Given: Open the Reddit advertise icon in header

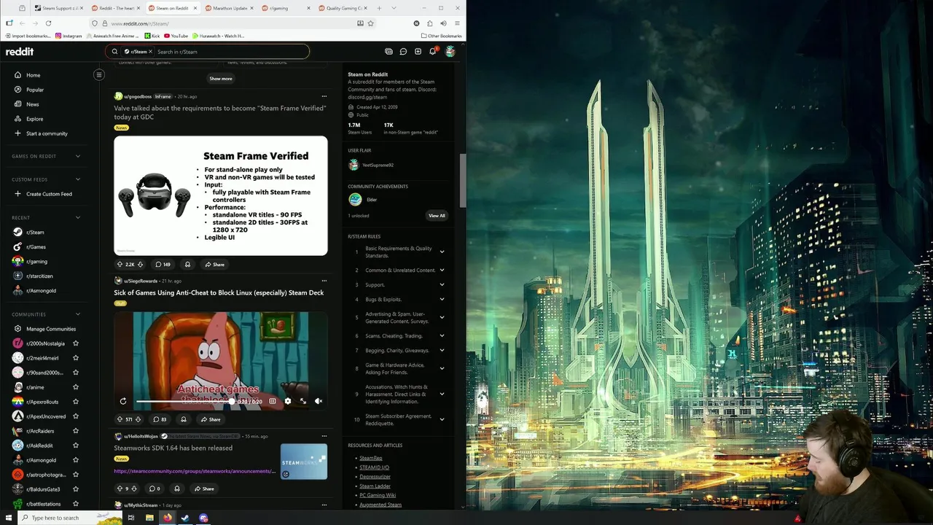Looking at the screenshot, I should click(389, 52).
